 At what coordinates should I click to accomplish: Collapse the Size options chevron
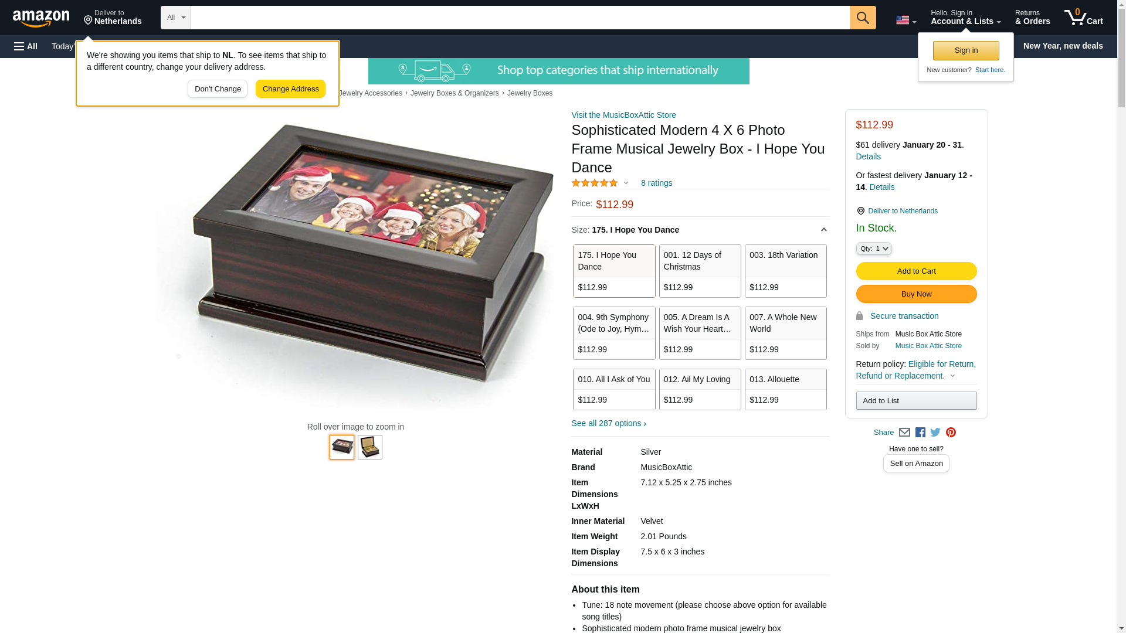point(823,230)
